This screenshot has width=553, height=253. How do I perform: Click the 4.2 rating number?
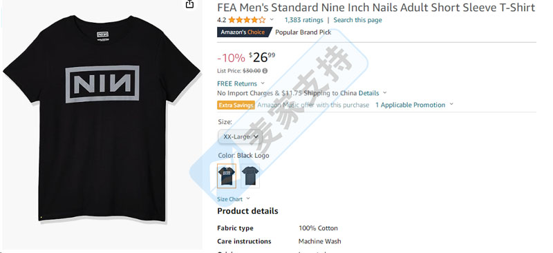(x=221, y=20)
